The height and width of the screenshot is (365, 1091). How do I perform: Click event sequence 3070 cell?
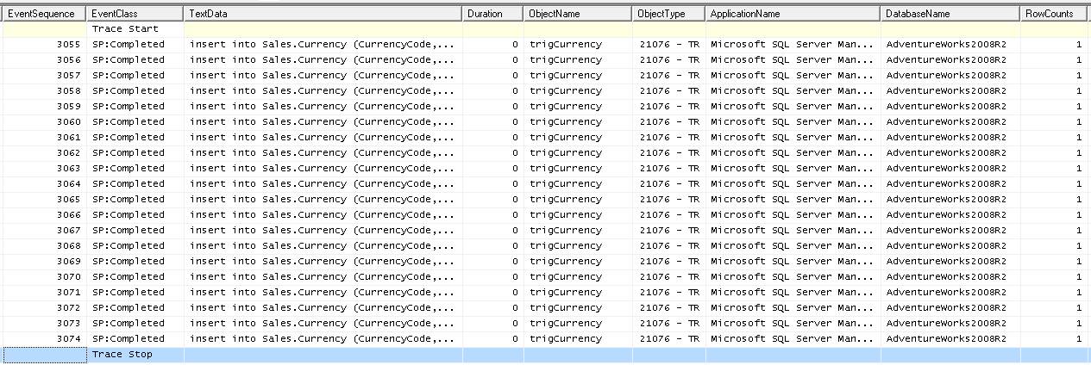click(43, 277)
